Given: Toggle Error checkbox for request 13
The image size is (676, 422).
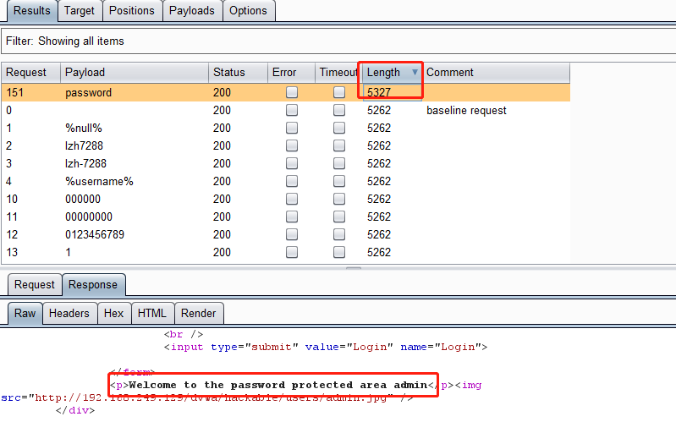Looking at the screenshot, I should 292,252.
